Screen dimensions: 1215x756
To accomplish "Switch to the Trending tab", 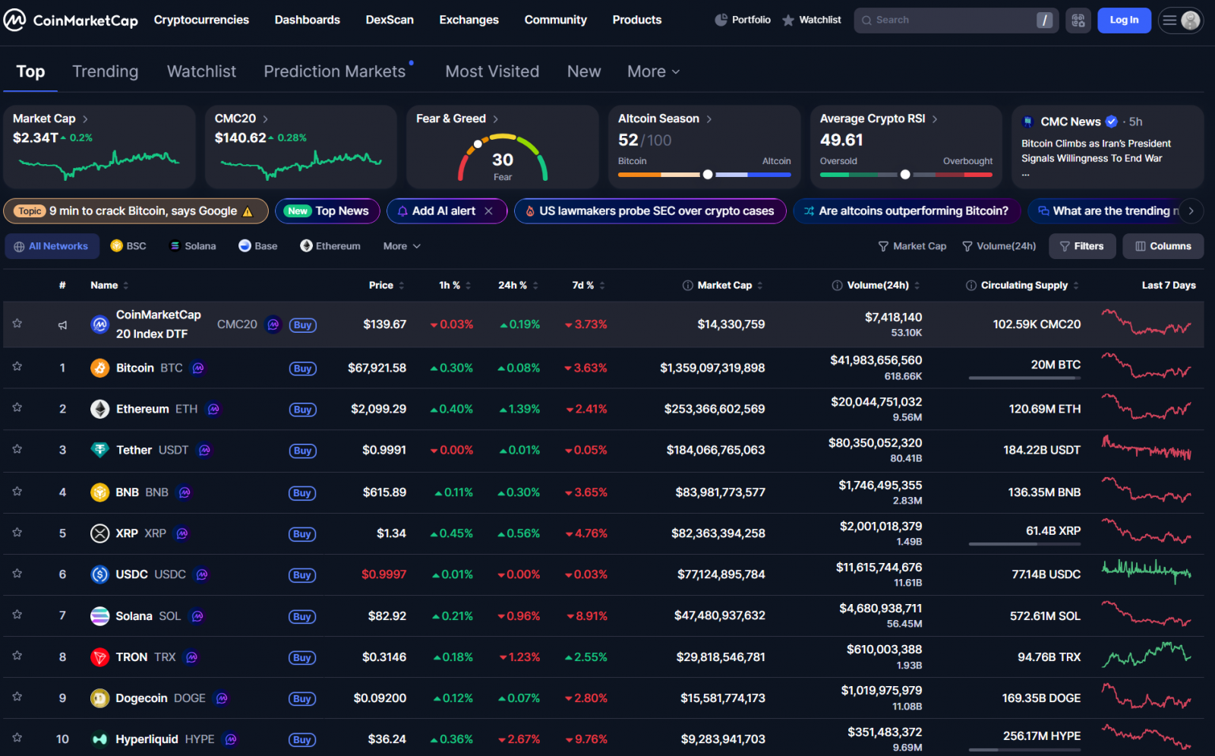I will click(x=105, y=71).
